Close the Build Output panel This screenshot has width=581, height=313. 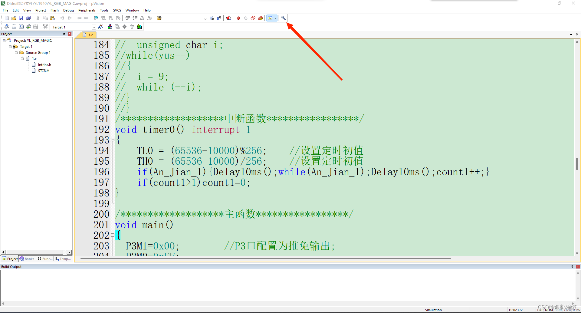tap(578, 267)
